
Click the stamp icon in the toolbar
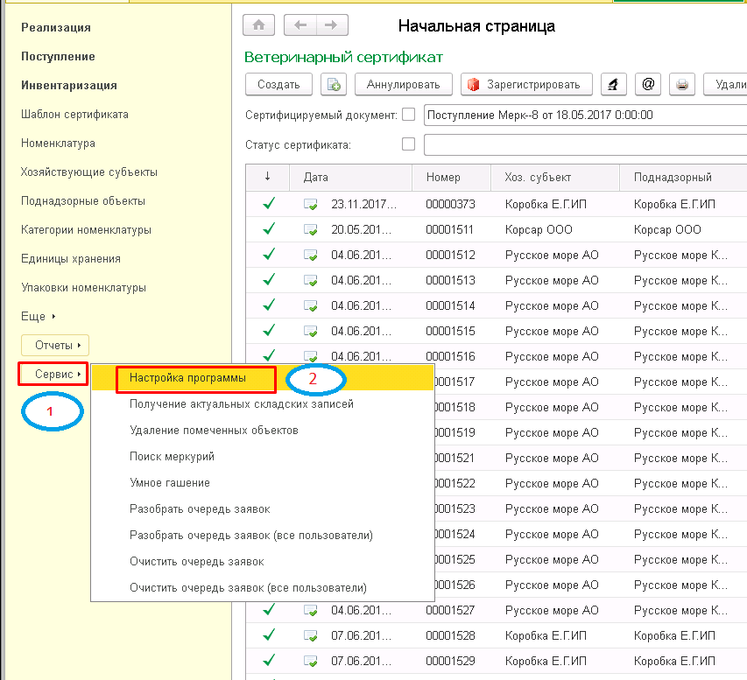click(614, 85)
